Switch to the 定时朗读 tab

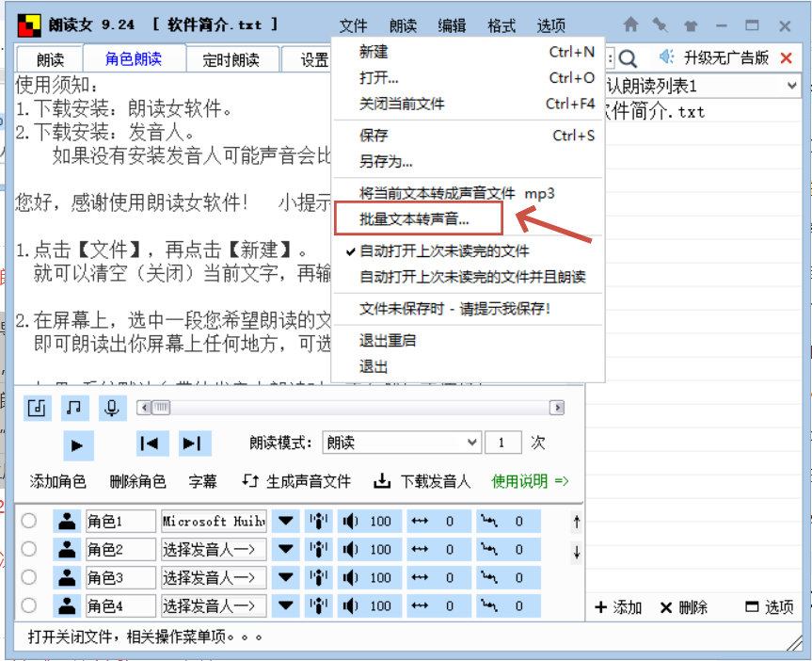[231, 59]
